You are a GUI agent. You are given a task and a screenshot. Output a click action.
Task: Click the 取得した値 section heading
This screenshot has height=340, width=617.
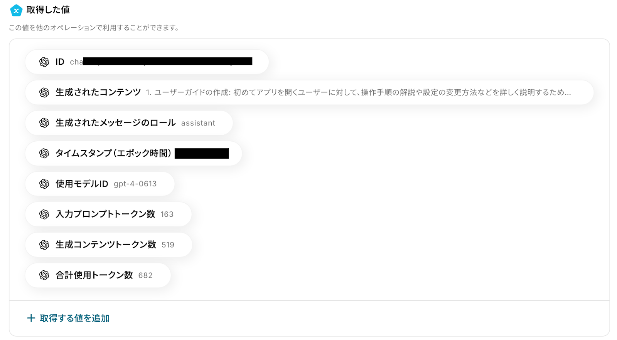click(x=48, y=10)
